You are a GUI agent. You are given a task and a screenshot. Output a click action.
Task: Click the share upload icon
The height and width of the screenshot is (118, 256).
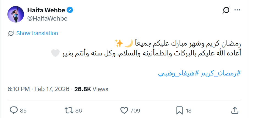(x=235, y=110)
